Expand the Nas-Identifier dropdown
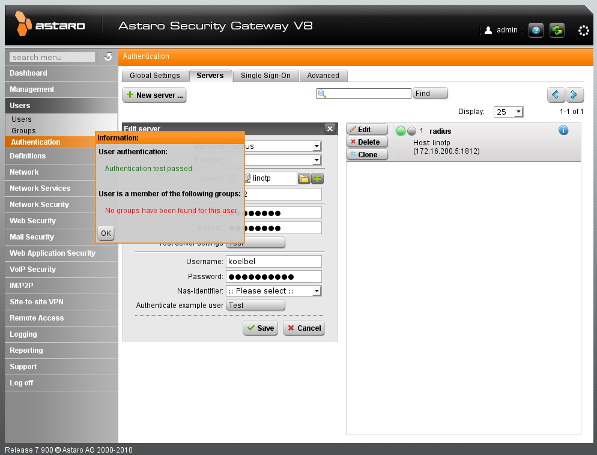597x455 pixels. 317,291
